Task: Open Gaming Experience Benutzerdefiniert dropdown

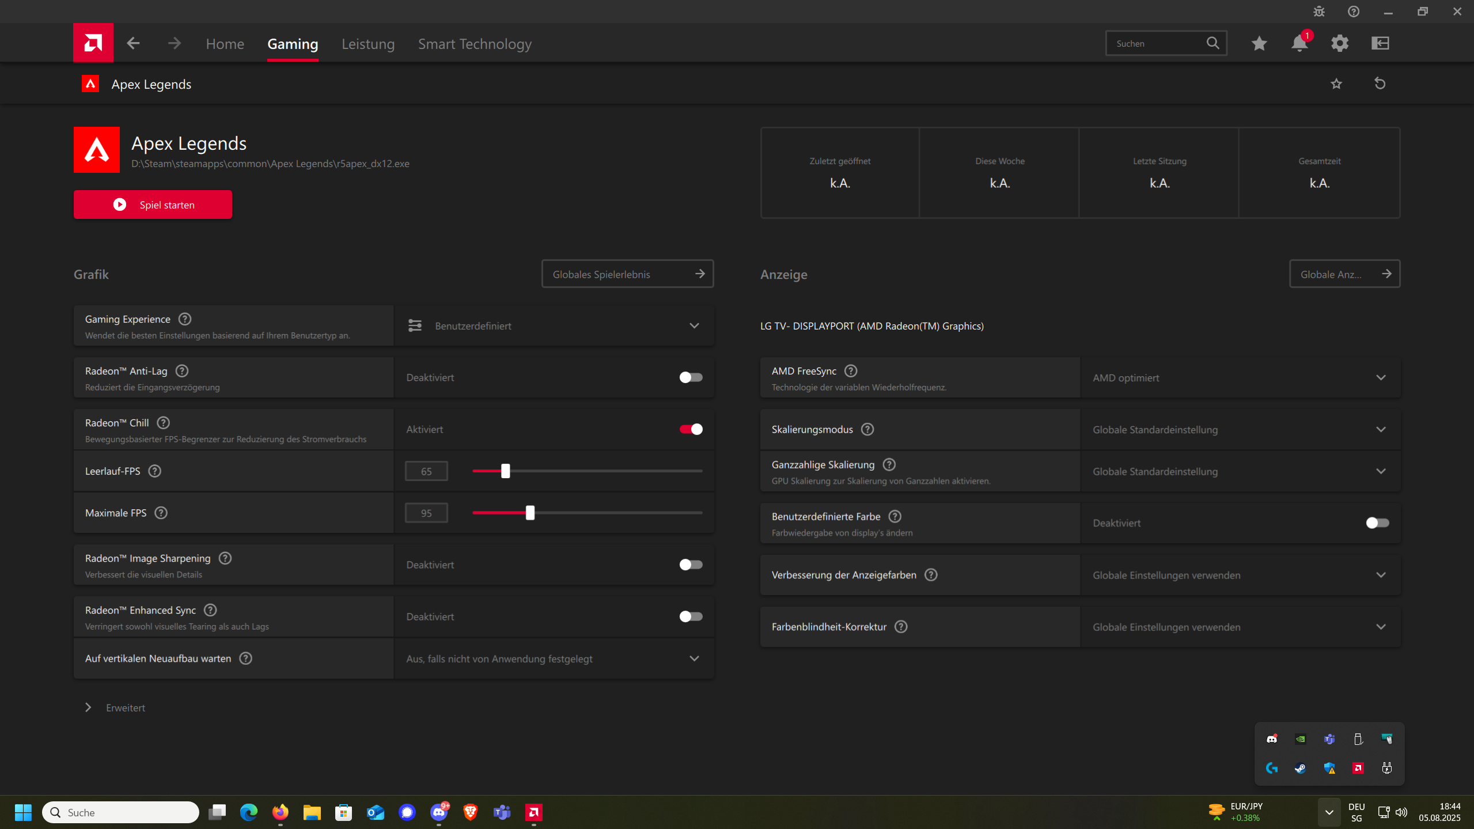Action: [x=554, y=326]
